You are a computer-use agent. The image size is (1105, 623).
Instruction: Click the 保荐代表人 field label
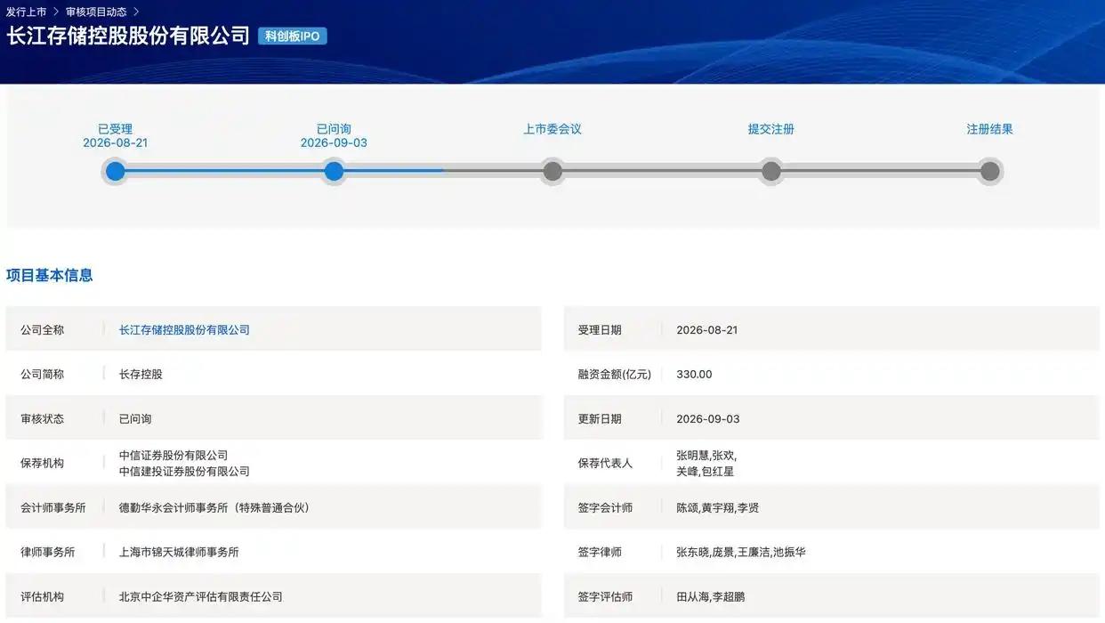pyautogui.click(x=605, y=464)
